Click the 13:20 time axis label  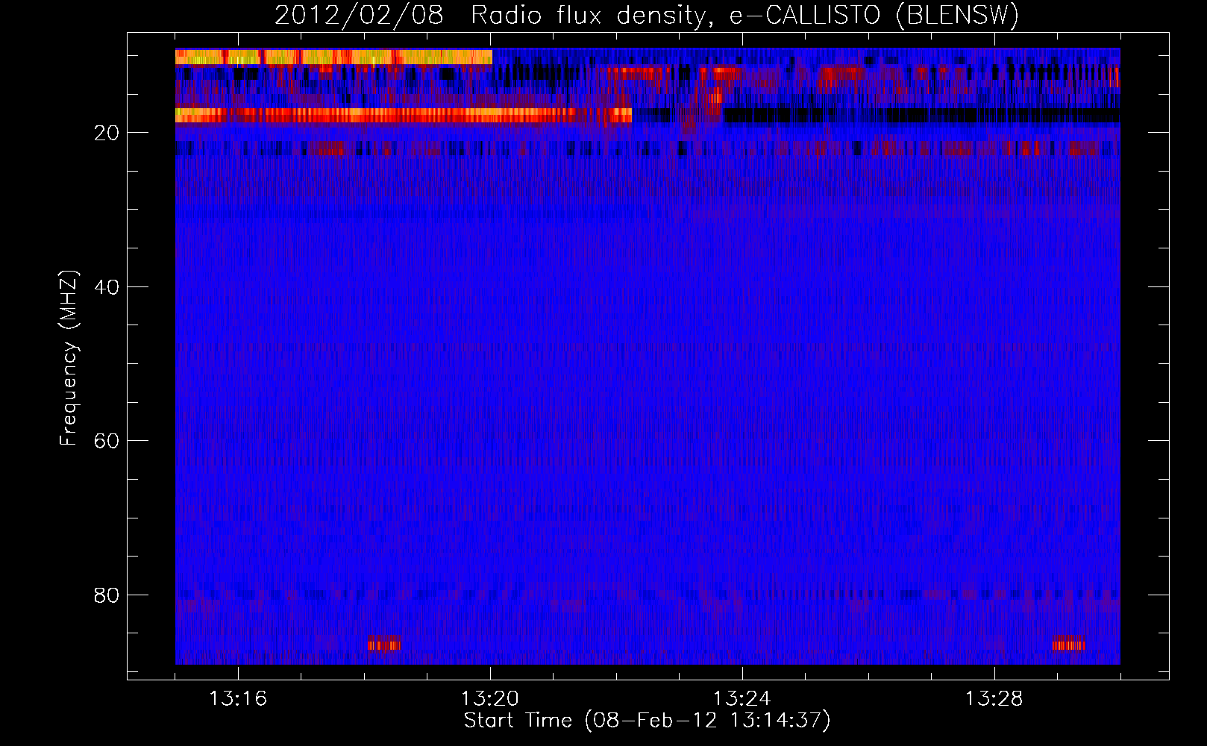(x=490, y=699)
